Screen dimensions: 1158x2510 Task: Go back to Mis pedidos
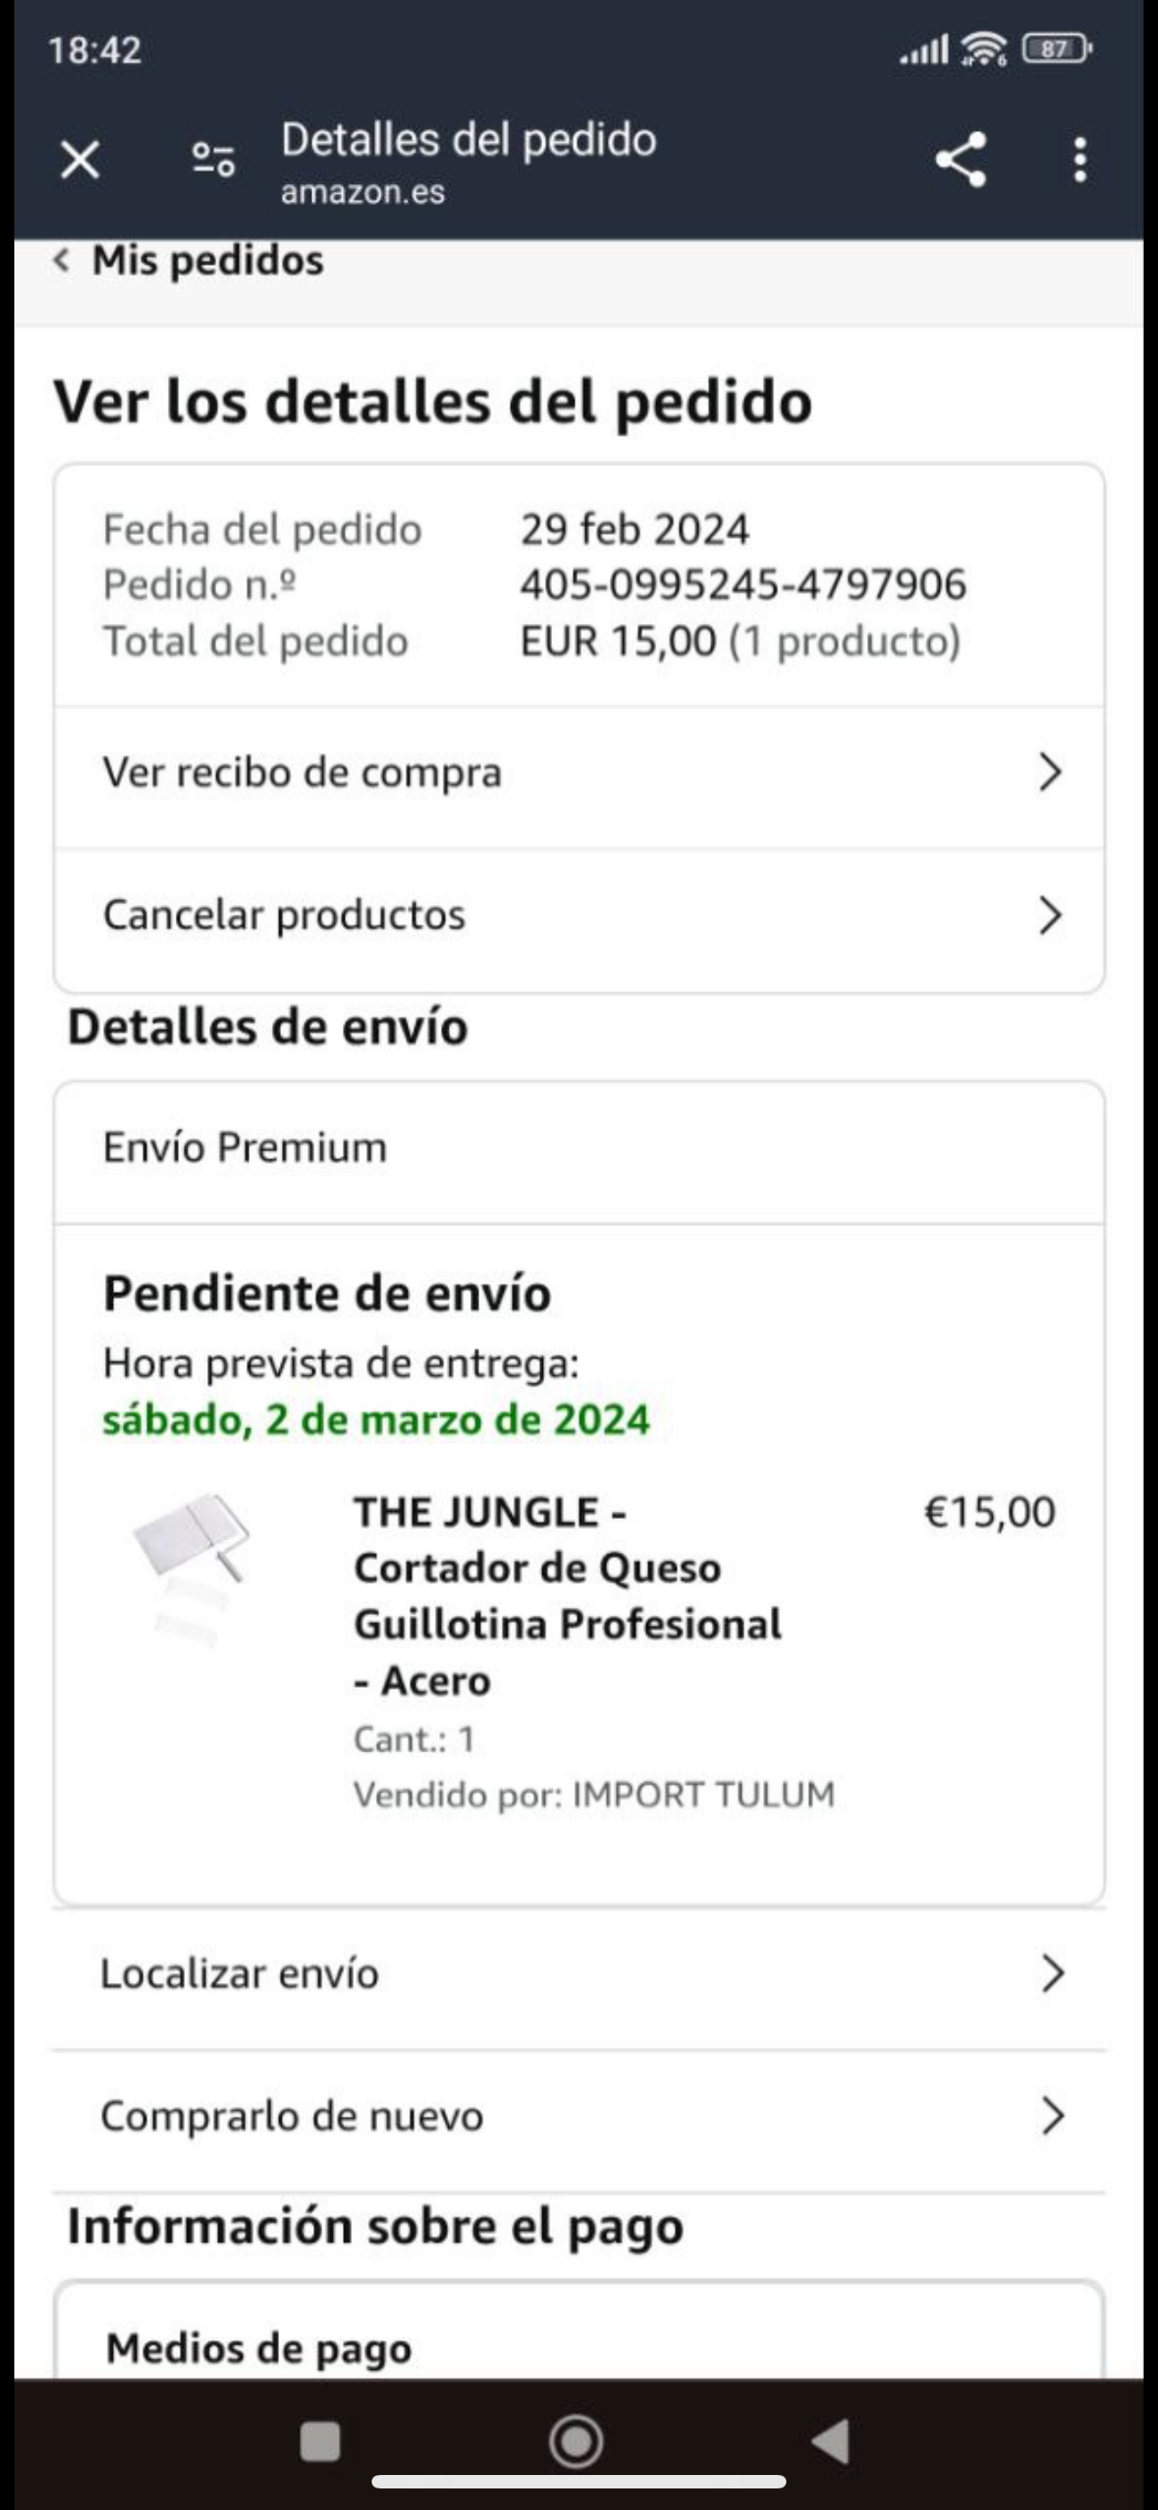(x=206, y=261)
